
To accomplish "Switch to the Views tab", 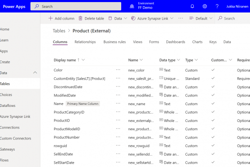I will pos(137,42).
